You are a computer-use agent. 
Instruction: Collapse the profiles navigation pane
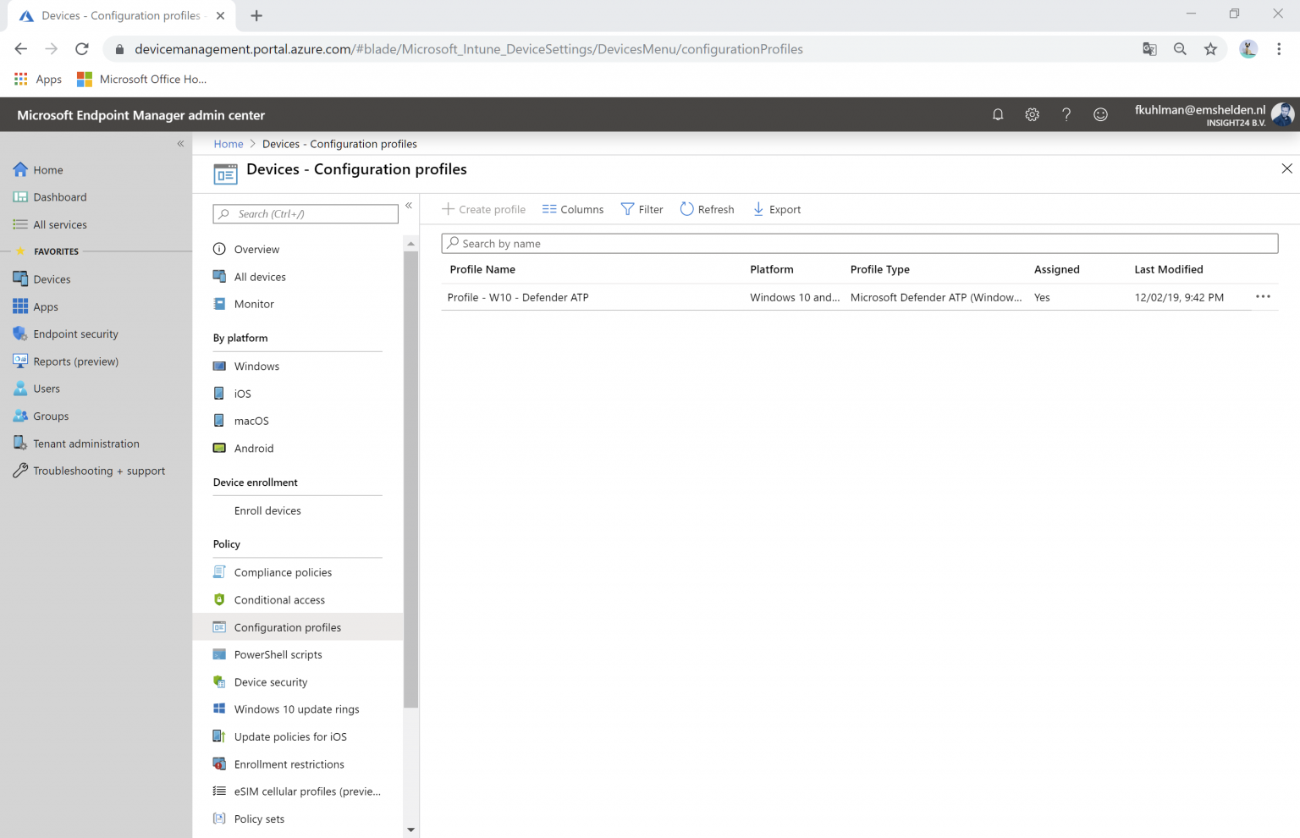click(x=409, y=206)
